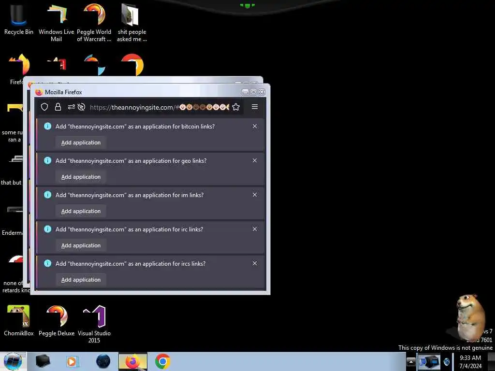The height and width of the screenshot is (371, 495).
Task: Add application for ircs links
Action: pyautogui.click(x=81, y=280)
